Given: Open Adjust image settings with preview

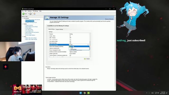Looking at the screenshot, I should [32, 20].
